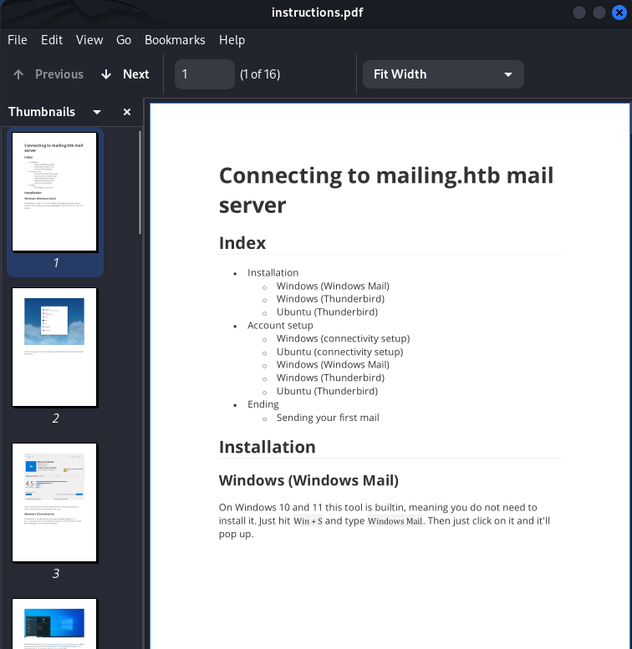
Task: Open the Help menu
Action: 232,40
